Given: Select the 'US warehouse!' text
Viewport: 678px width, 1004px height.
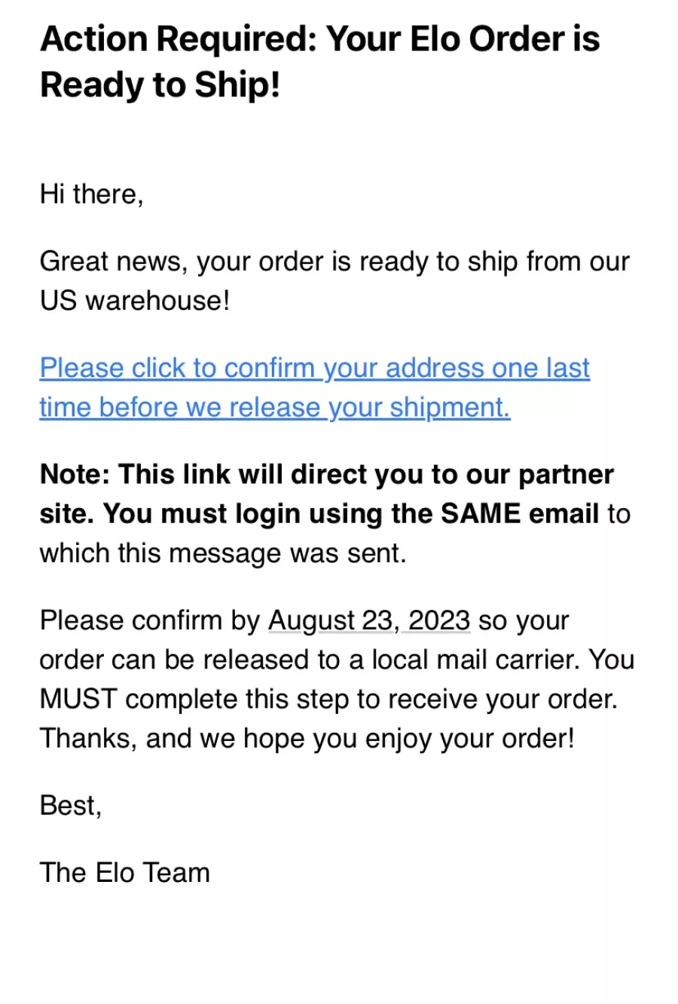Looking at the screenshot, I should pyautogui.click(x=134, y=301).
